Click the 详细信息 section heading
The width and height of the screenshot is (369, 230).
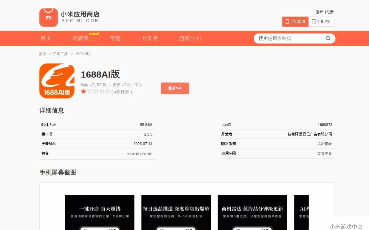[x=52, y=111]
